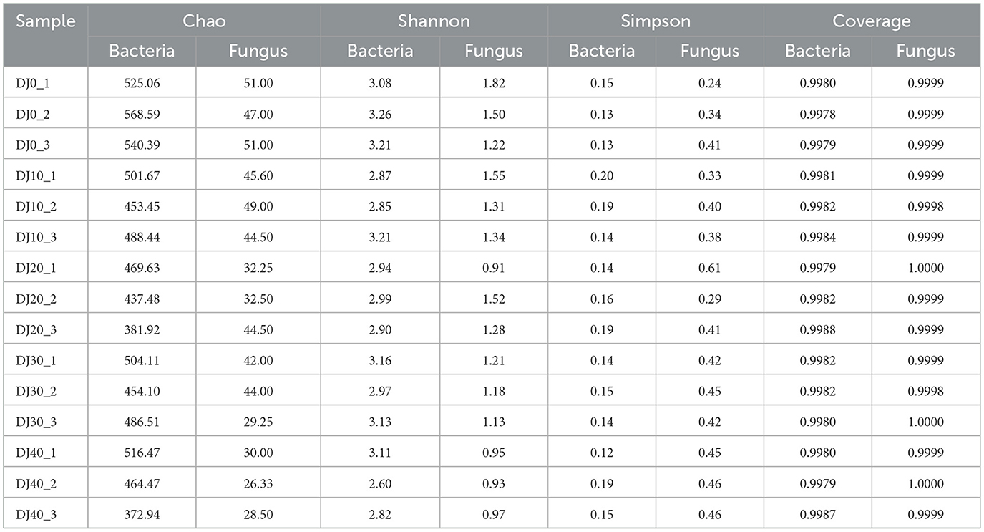Viewport: 984px width, 532px height.
Task: Click the cell with value 568.59
Action: (142, 114)
